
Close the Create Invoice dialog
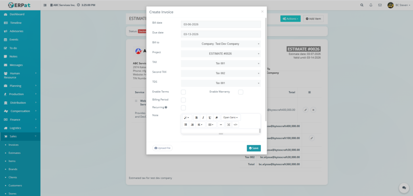coord(262,12)
